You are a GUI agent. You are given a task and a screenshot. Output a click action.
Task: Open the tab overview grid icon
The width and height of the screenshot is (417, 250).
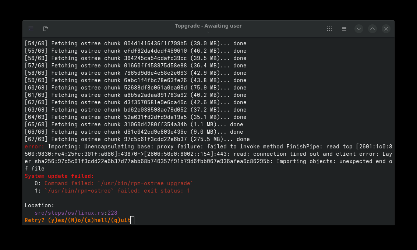[329, 29]
